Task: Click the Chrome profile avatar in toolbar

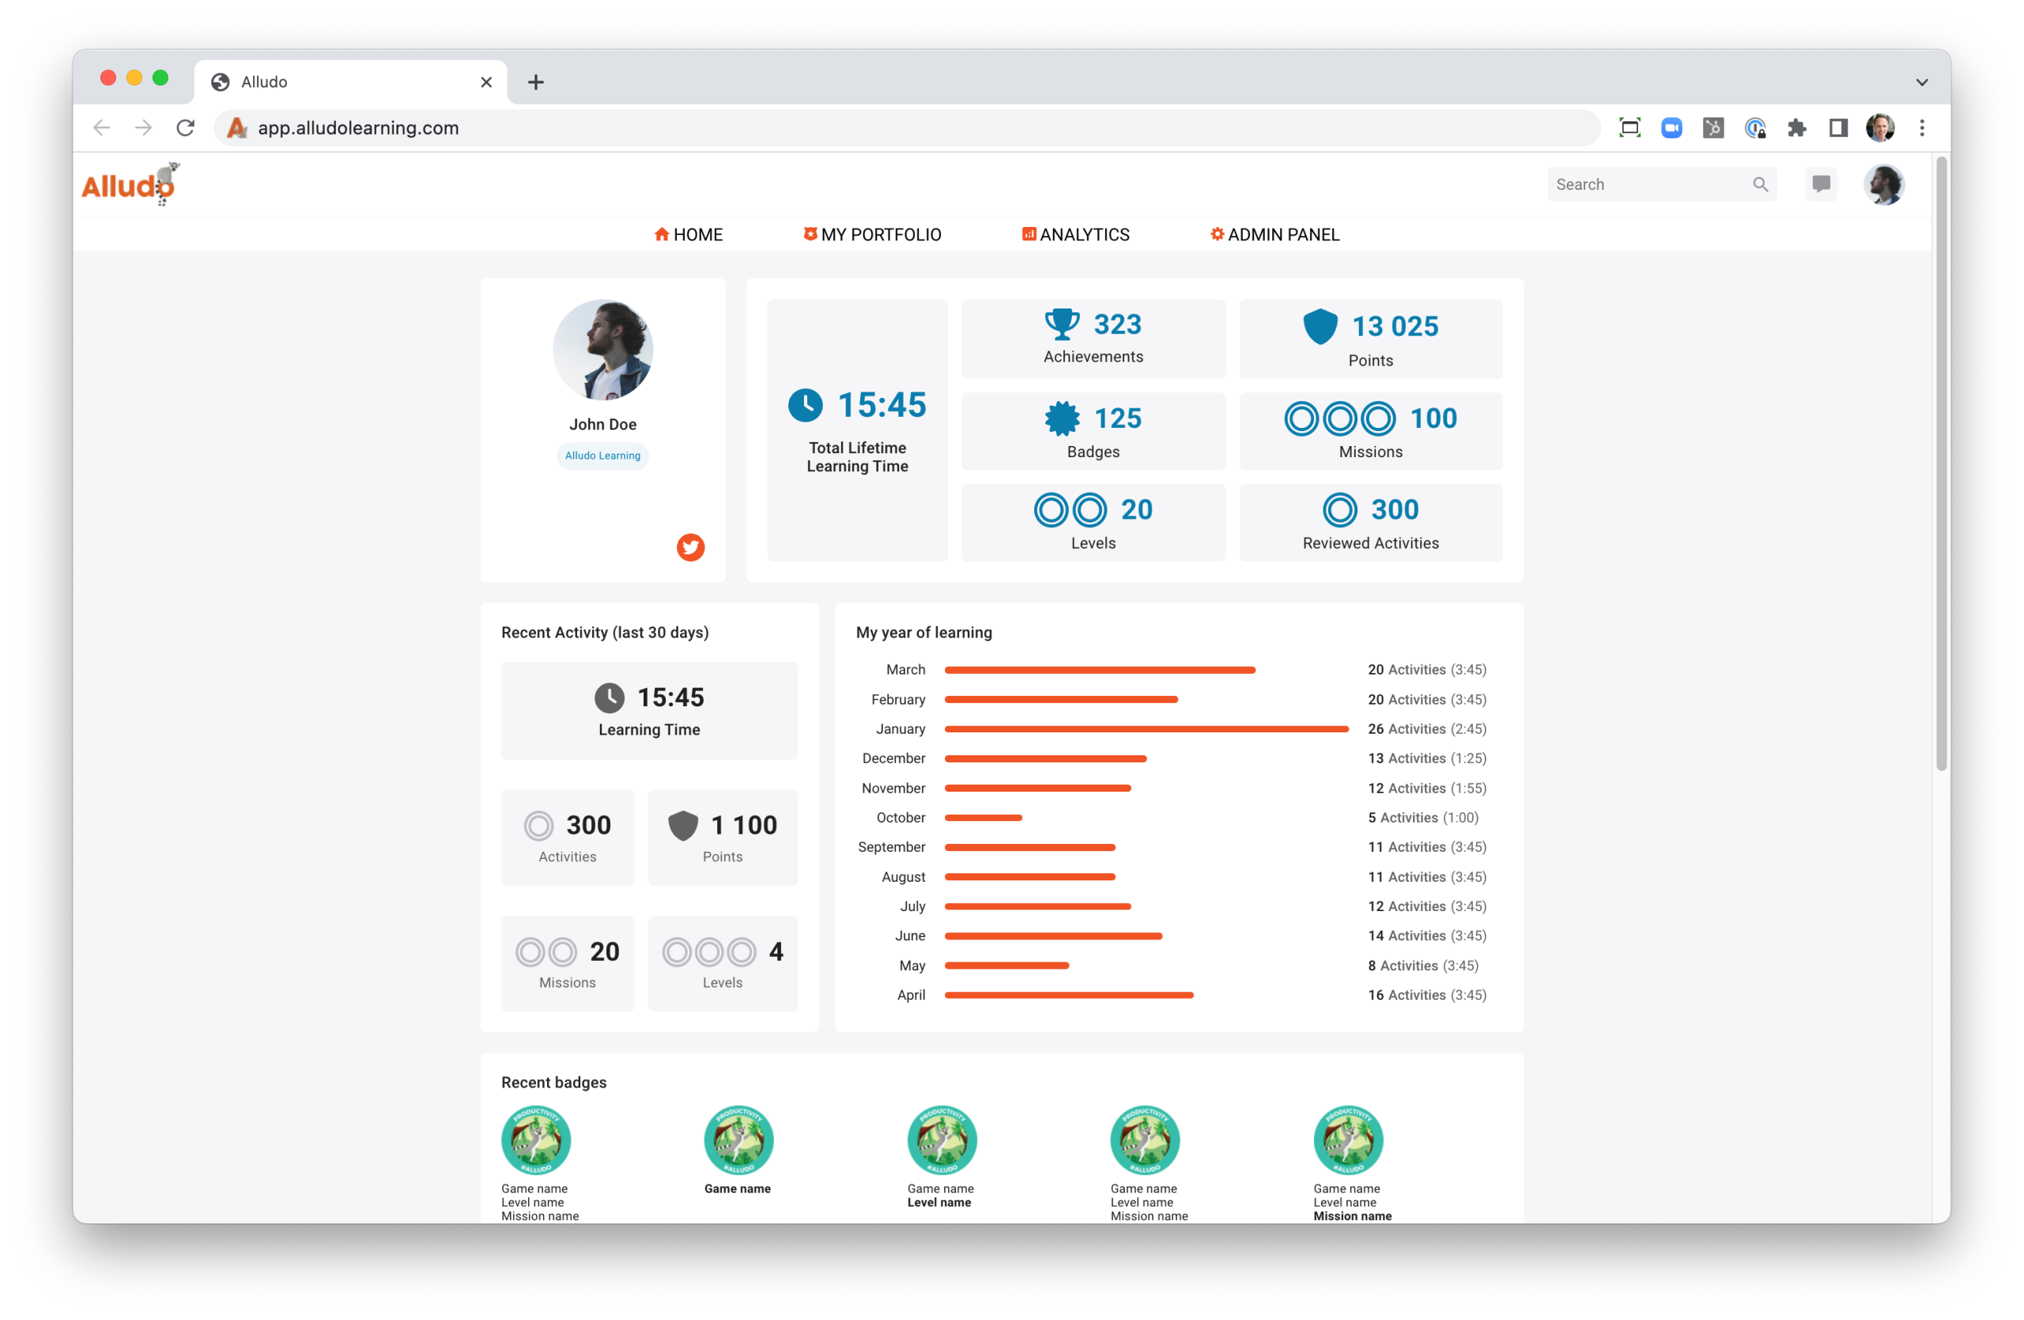Action: 1879,127
